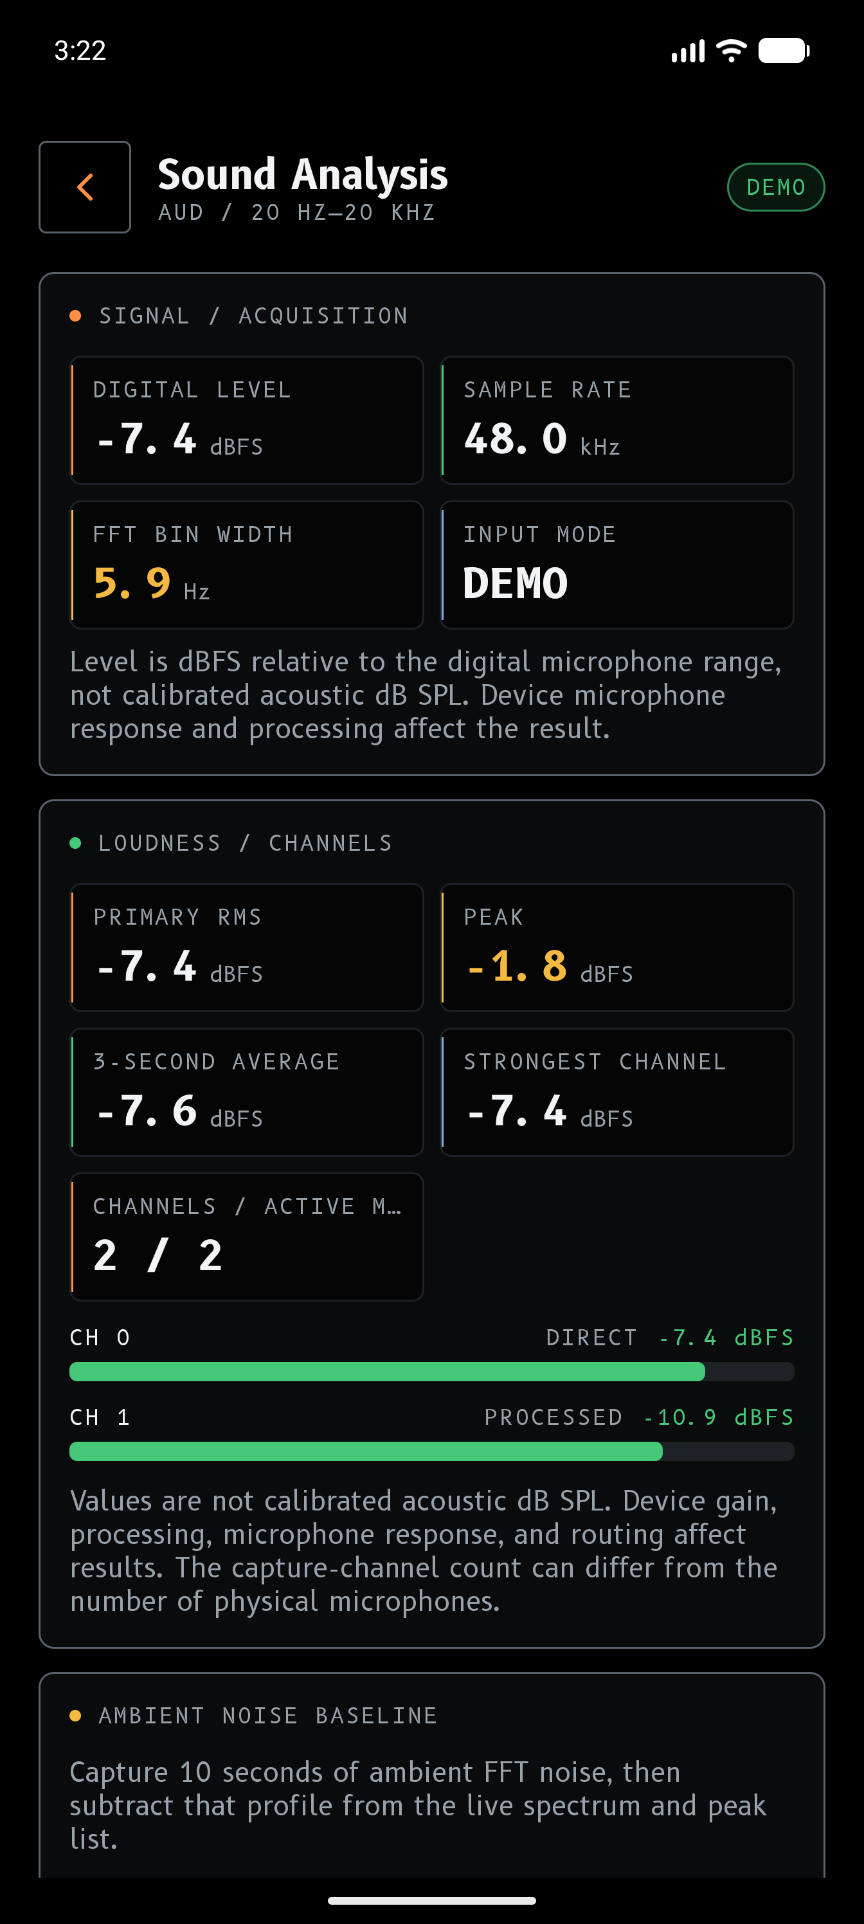Tap the yellow Ambient Noise Baseline dot

point(75,1716)
